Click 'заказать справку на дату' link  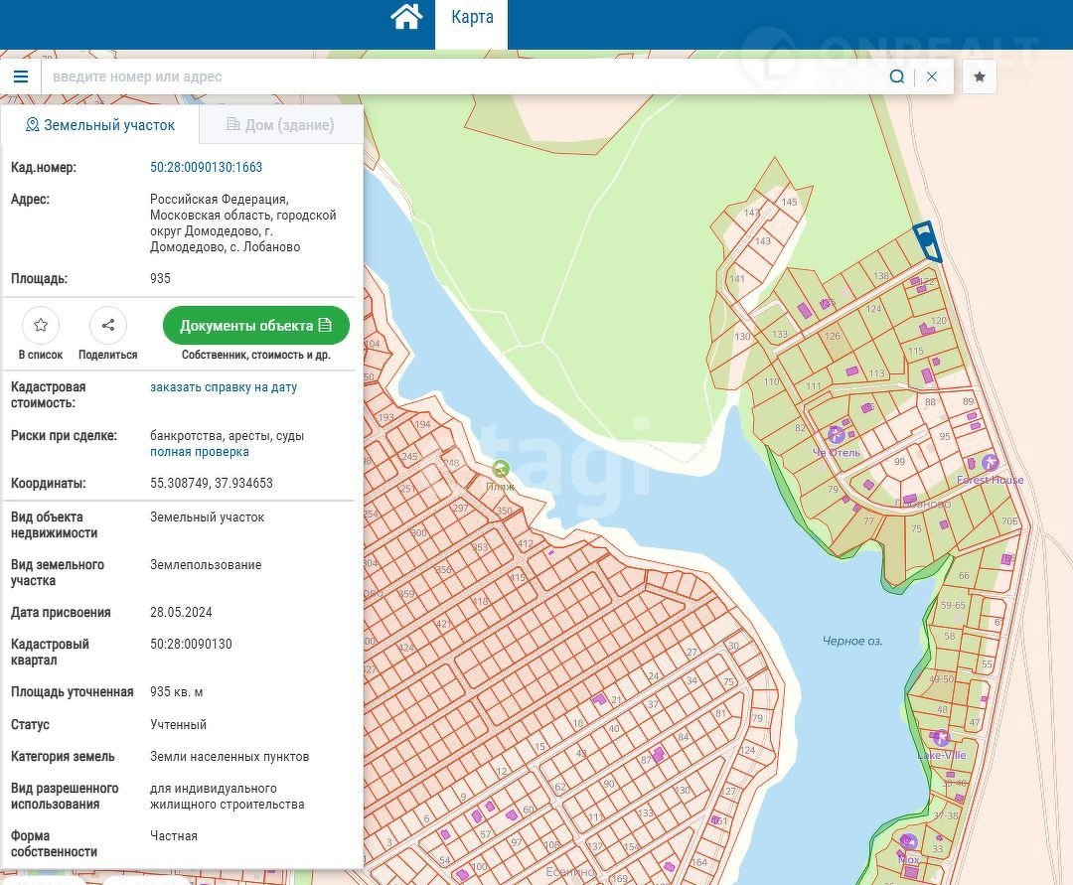224,387
